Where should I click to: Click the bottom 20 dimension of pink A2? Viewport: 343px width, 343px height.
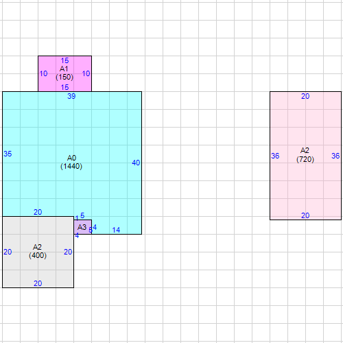coord(305,215)
